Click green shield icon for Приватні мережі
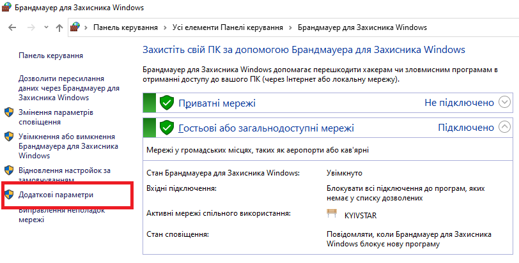Viewport: 519px width, 263px height. pos(166,103)
